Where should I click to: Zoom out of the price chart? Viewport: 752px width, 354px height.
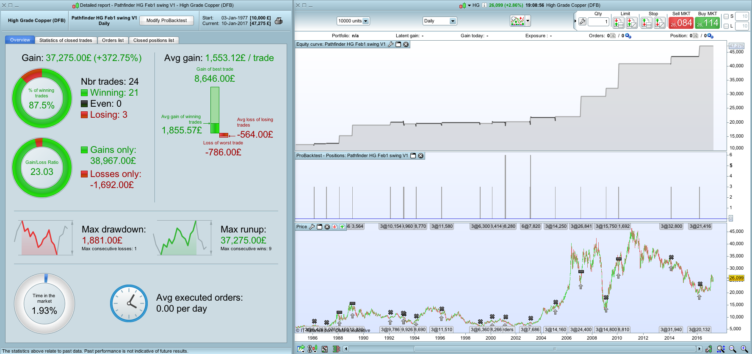(x=733, y=349)
